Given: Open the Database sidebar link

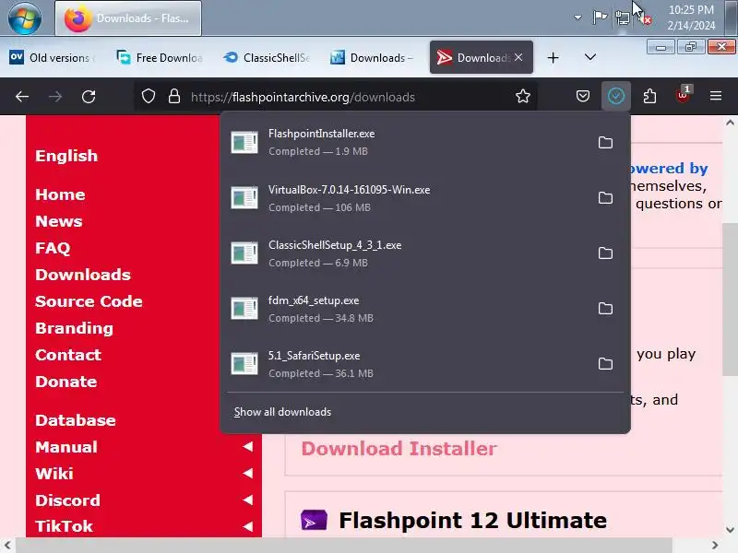Looking at the screenshot, I should (76, 420).
